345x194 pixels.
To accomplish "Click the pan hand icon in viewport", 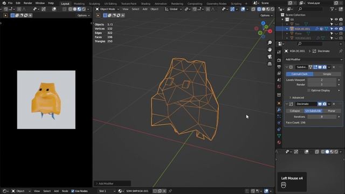I will tap(270, 50).
